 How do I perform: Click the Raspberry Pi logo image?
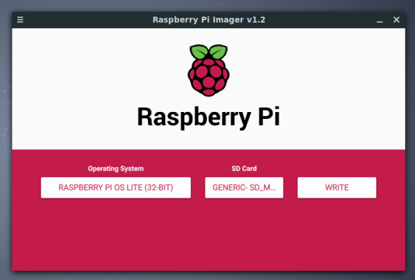[x=208, y=70]
